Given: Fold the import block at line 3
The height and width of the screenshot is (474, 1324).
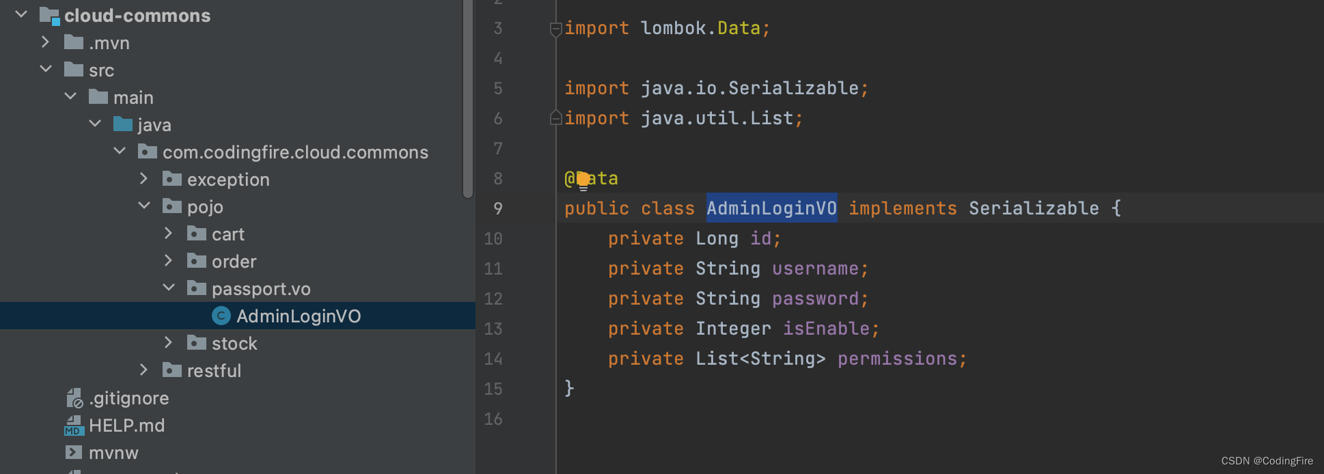Looking at the screenshot, I should [x=555, y=29].
